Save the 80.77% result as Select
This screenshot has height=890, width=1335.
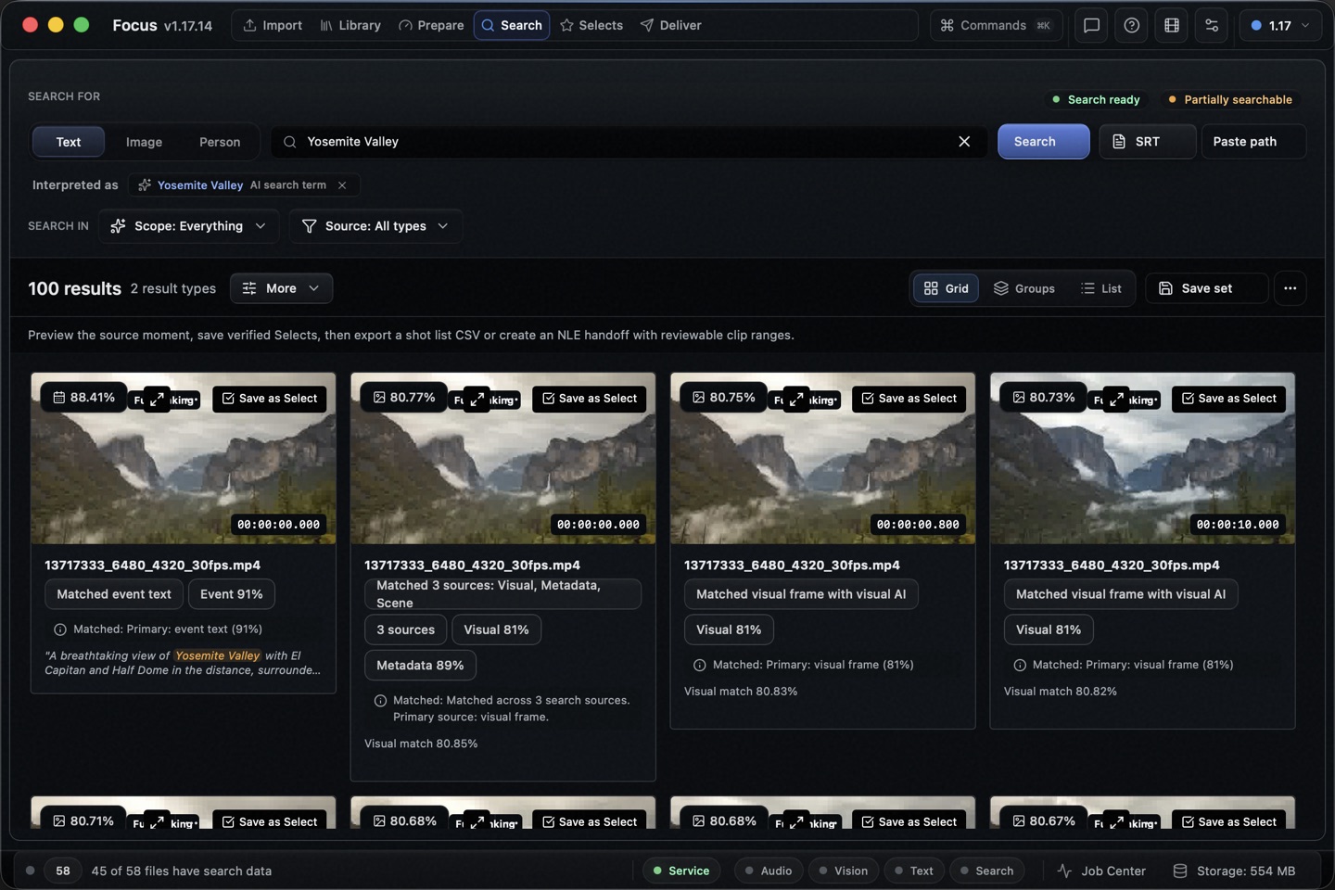[590, 399]
